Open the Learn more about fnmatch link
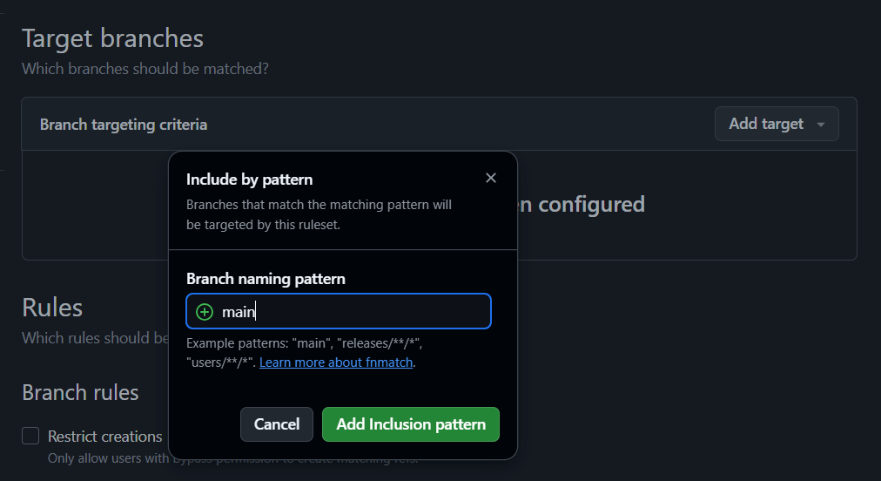 [x=336, y=362]
